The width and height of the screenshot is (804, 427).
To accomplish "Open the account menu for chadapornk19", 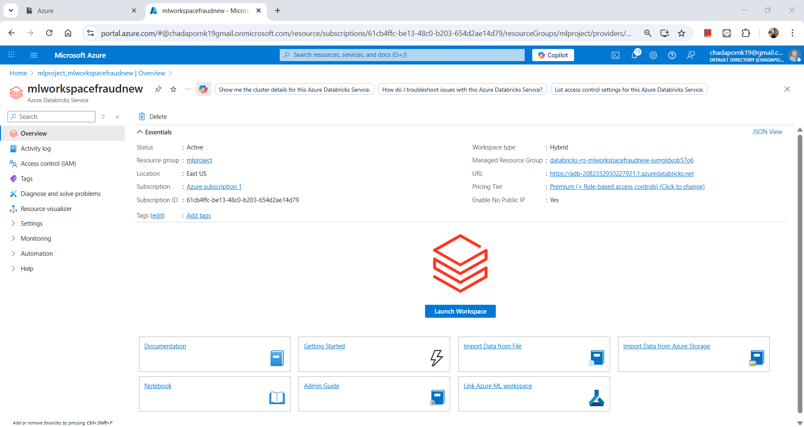I will (755, 55).
